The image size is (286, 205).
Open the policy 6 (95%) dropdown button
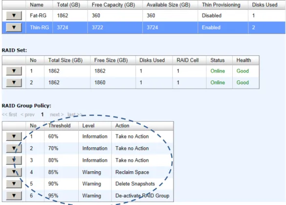tap(14, 196)
